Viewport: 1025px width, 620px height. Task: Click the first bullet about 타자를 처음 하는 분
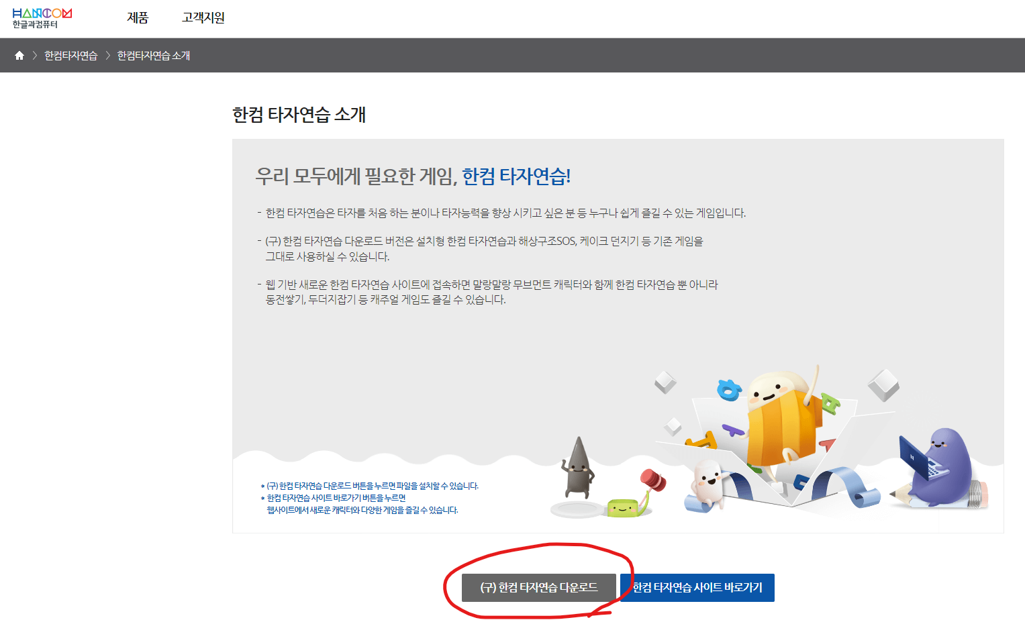(x=505, y=213)
